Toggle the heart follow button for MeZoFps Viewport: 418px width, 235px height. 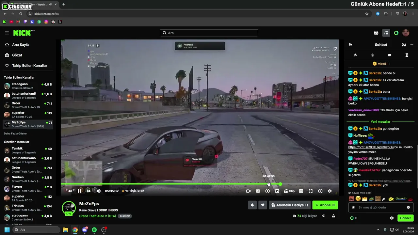coord(263,205)
